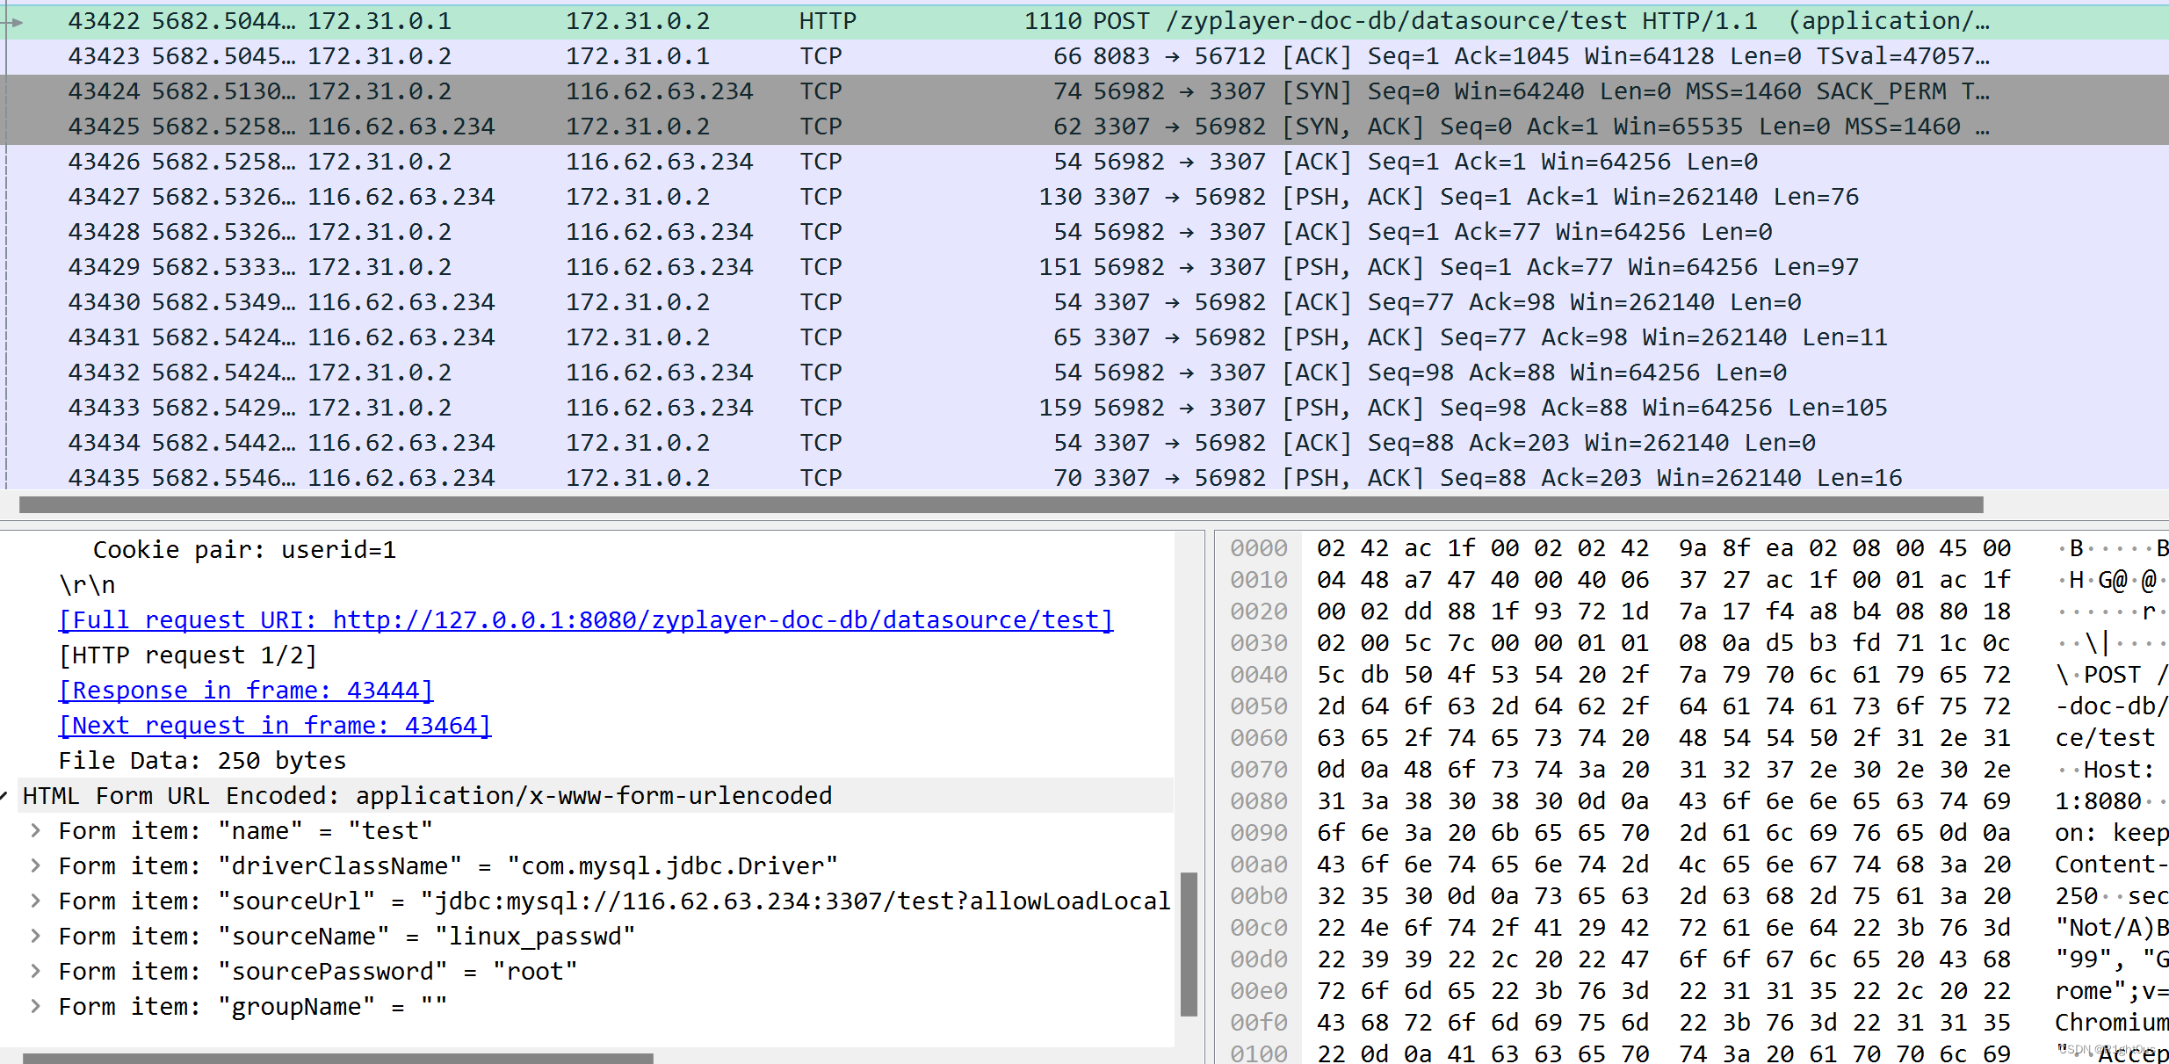The image size is (2169, 1064).
Task: Select hex offset row 00f0
Action: click(1258, 1023)
